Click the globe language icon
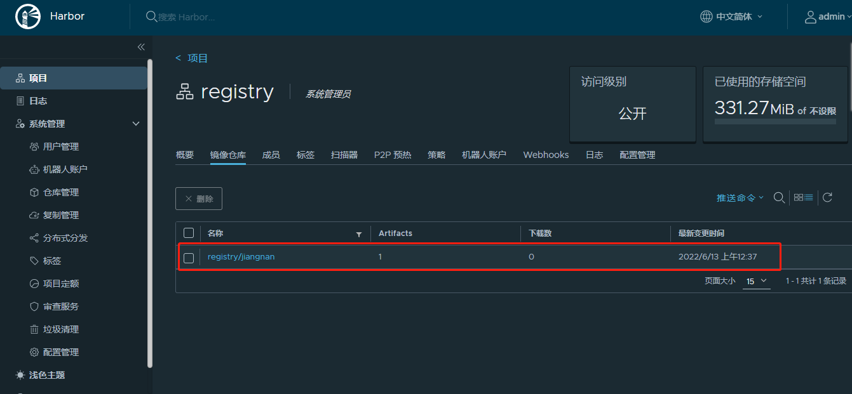852x394 pixels. click(706, 16)
